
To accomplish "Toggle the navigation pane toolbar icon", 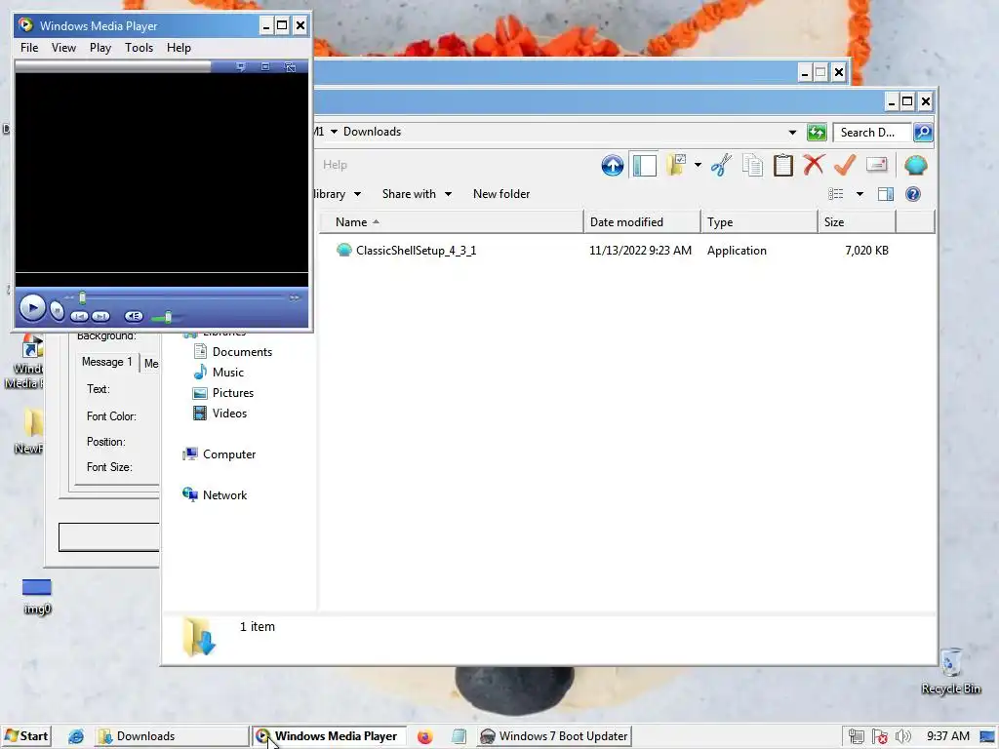I will coord(644,166).
